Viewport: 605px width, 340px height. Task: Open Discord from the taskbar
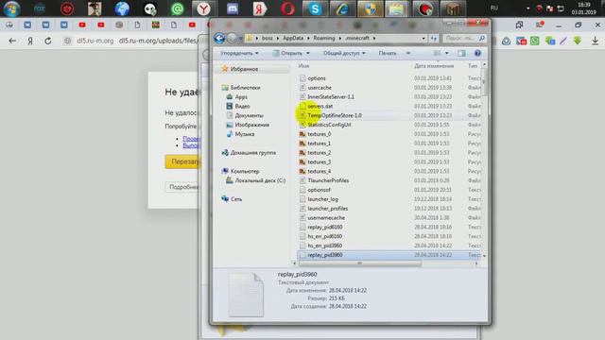point(233,8)
